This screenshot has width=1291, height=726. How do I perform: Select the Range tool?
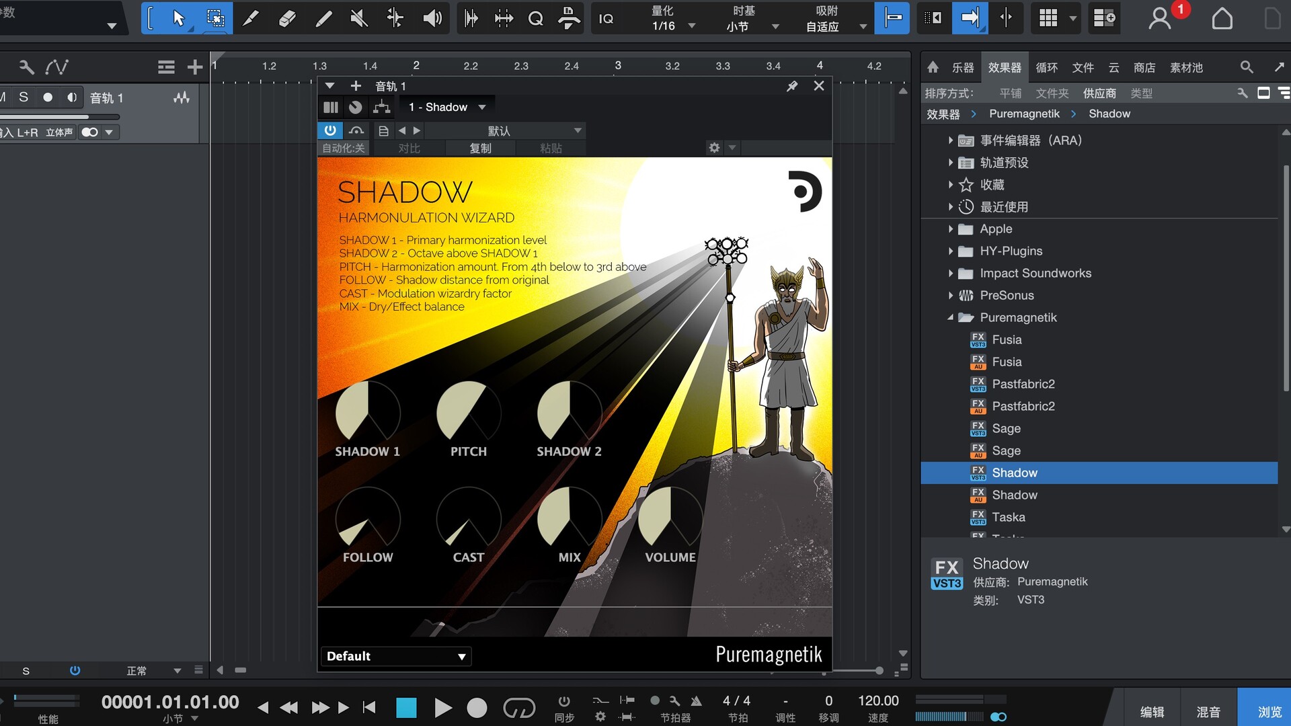215,18
